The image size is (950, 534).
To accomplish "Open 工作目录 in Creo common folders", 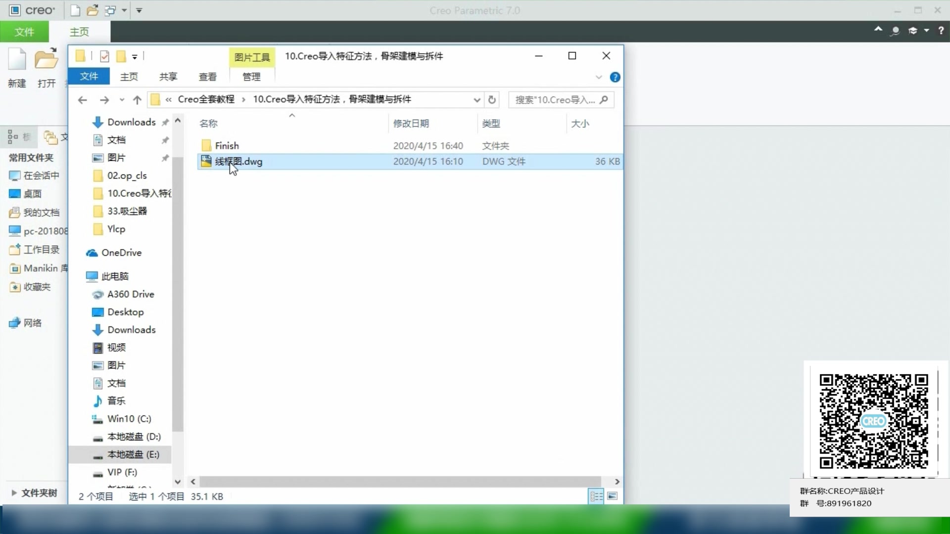I will point(42,250).
